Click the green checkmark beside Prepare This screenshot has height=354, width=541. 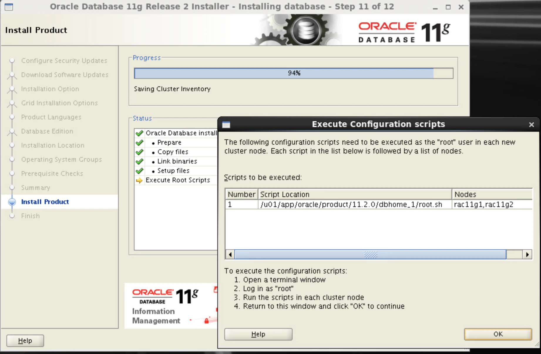[x=140, y=143]
